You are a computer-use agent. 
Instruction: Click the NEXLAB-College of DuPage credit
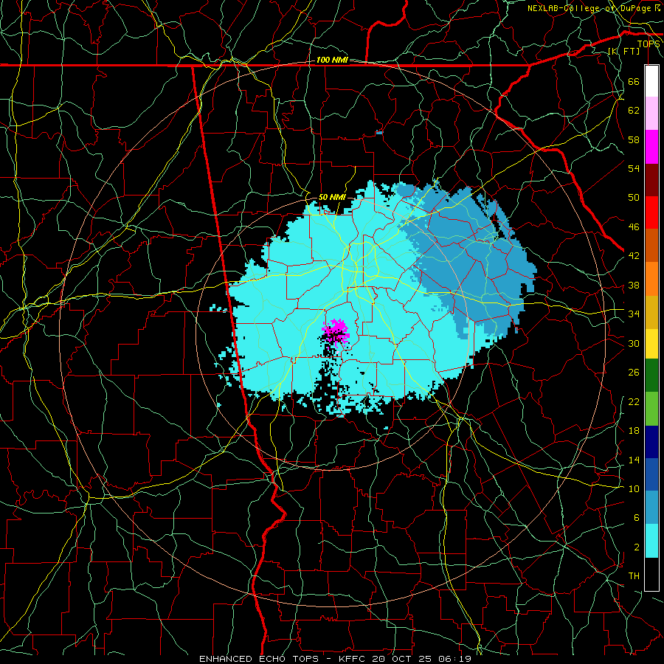pos(594,8)
